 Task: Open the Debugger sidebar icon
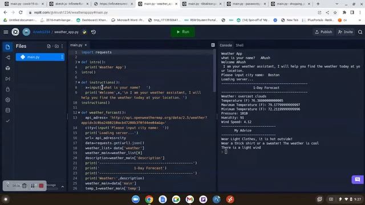click(7, 79)
